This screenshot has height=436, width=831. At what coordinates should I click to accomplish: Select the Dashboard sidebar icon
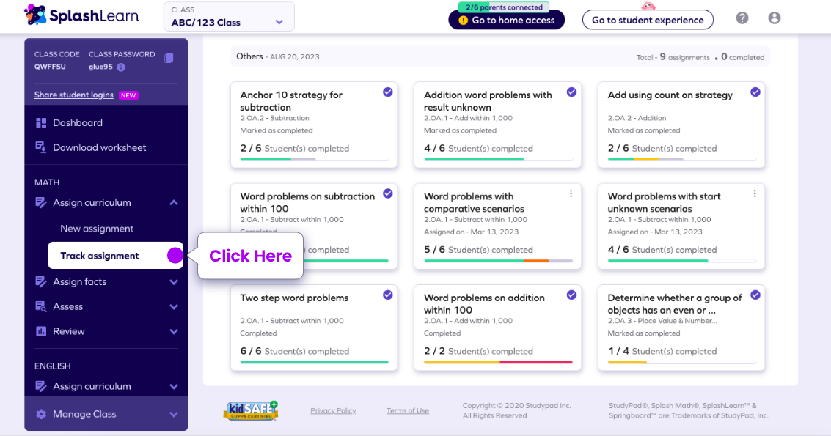tap(41, 122)
